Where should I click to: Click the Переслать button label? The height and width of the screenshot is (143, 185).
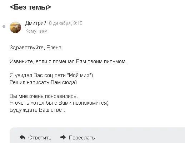coord(82,138)
